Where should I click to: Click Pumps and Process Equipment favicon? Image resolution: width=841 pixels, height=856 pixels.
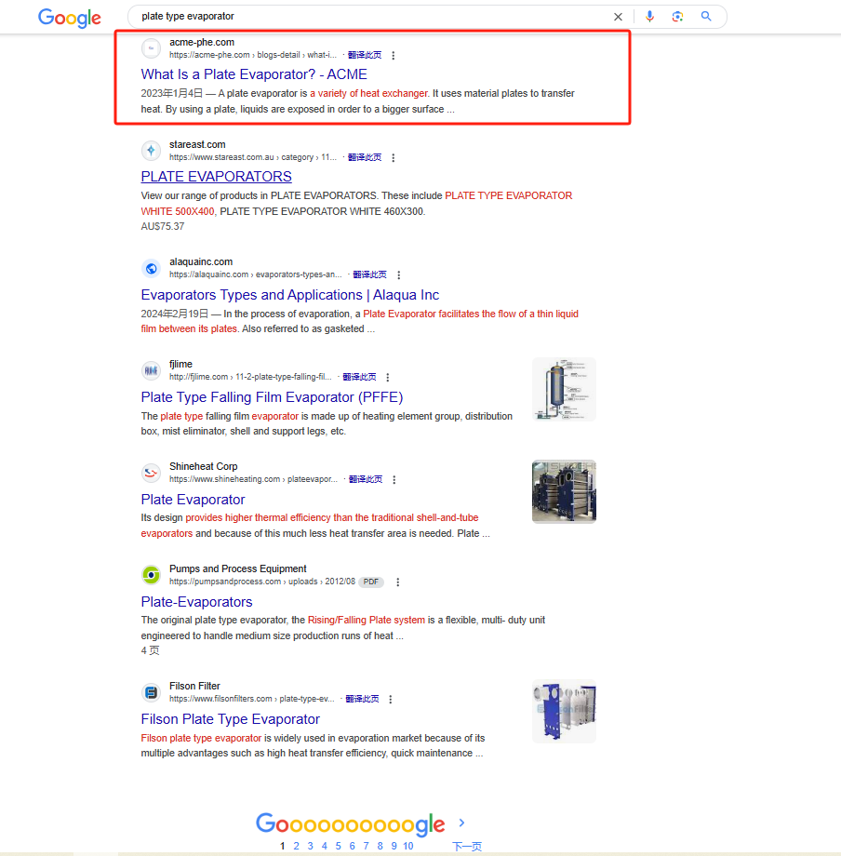pos(151,575)
